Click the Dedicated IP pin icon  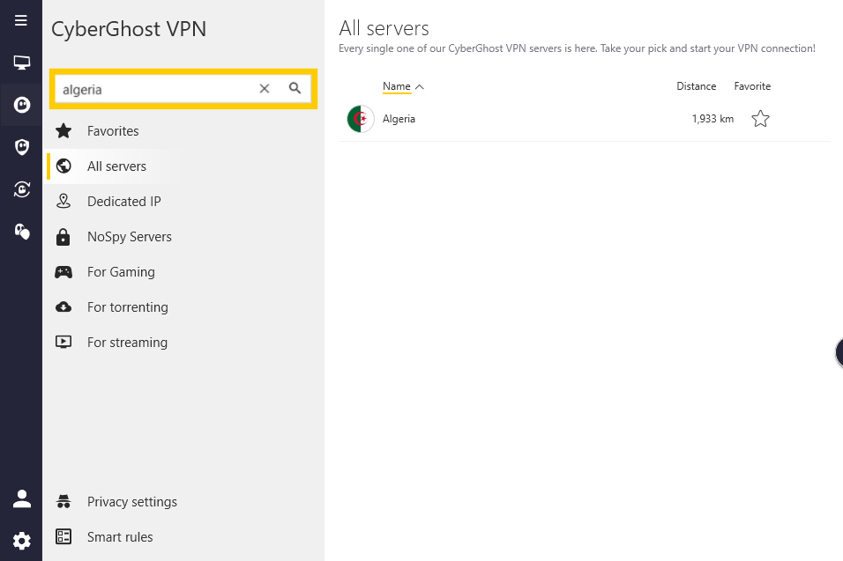pos(63,202)
